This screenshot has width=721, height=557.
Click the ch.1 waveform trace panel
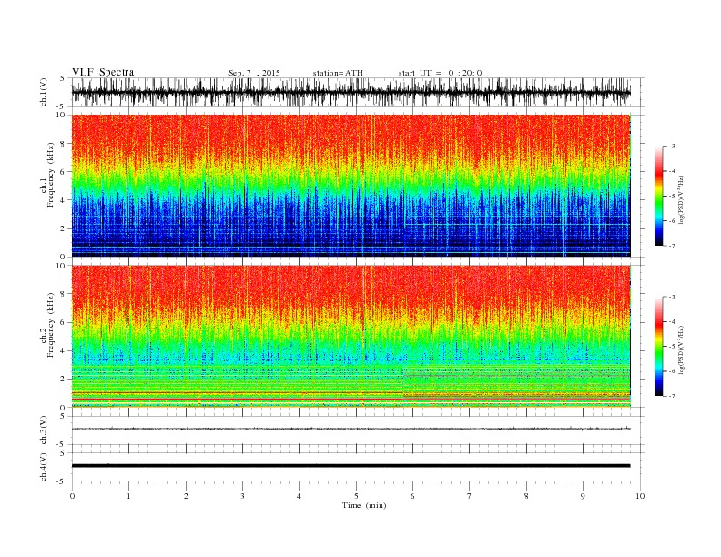click(357, 92)
